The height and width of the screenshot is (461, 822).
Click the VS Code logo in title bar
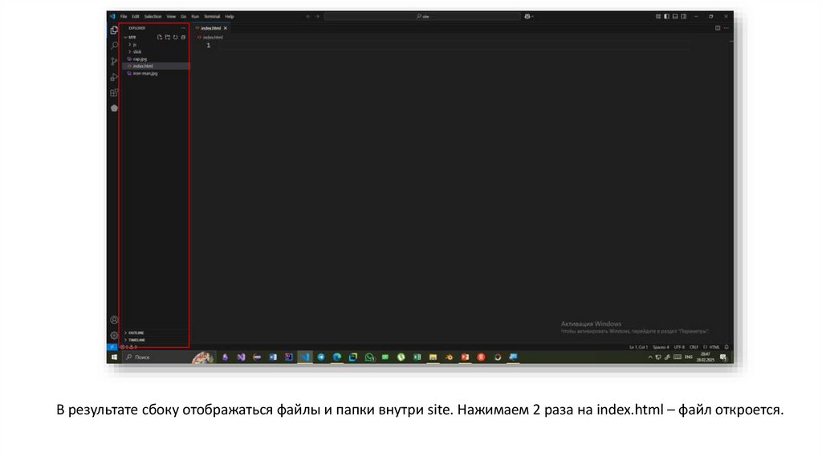[x=112, y=16]
